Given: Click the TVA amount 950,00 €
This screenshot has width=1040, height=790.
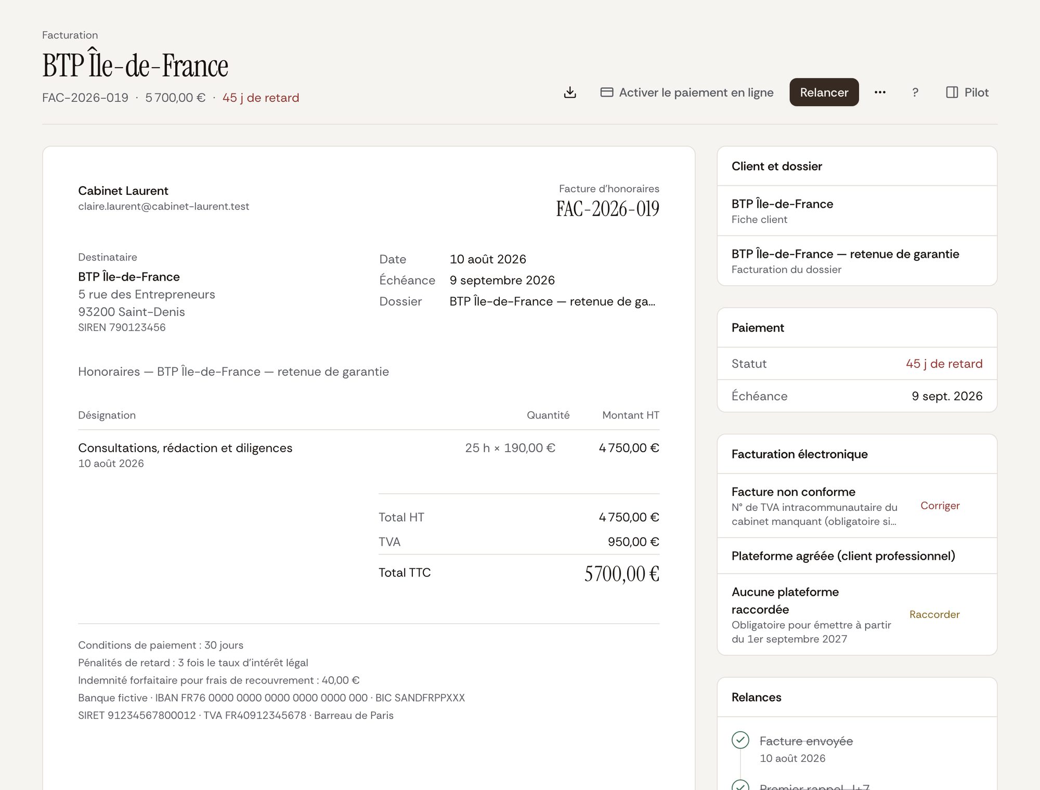Looking at the screenshot, I should [x=633, y=542].
